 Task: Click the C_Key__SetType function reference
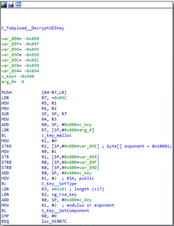58,184
